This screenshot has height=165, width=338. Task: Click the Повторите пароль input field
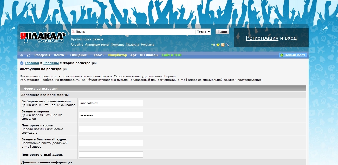tap(111, 129)
